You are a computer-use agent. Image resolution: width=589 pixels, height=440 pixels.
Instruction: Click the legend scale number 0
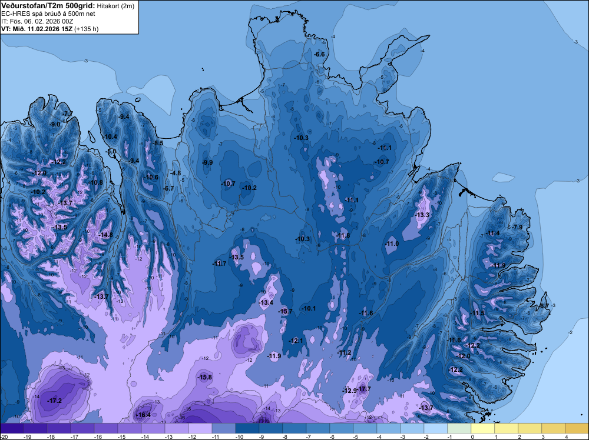472,436
